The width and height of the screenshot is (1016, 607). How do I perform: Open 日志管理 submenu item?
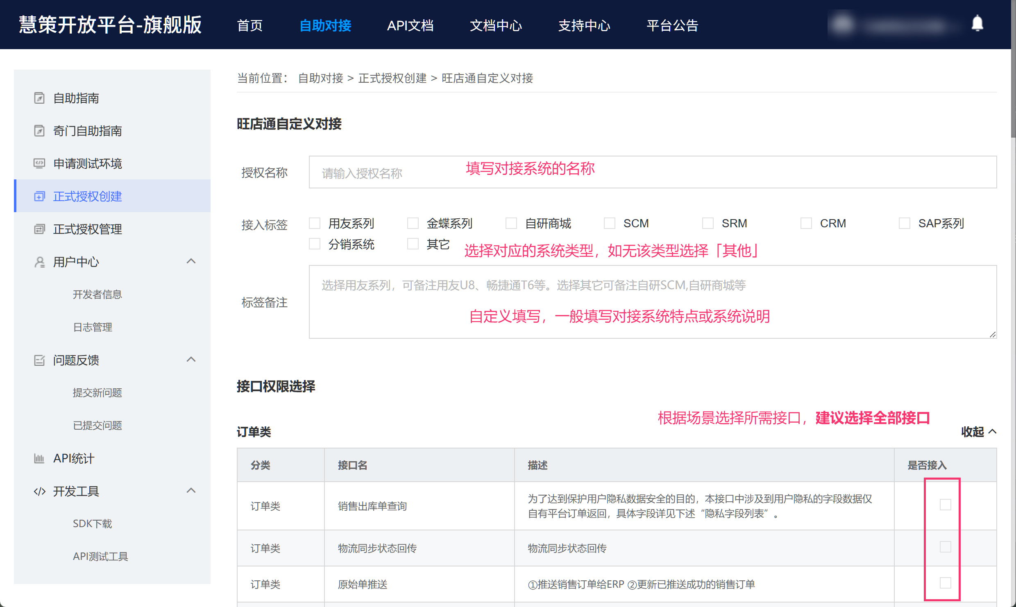tap(93, 327)
